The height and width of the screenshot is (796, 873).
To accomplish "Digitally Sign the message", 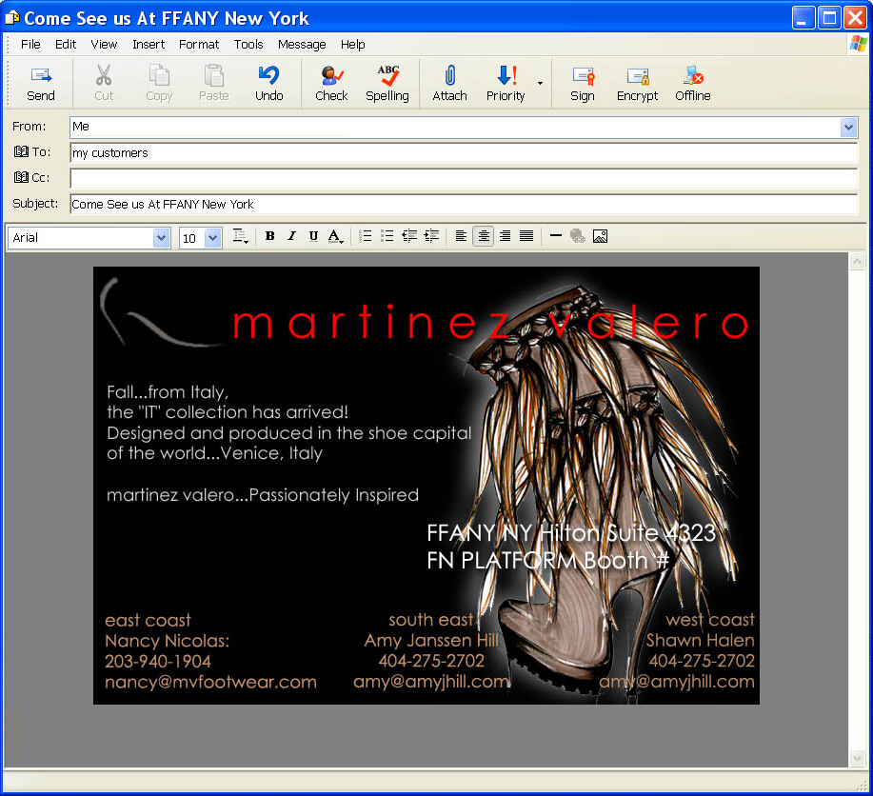I will pyautogui.click(x=583, y=84).
